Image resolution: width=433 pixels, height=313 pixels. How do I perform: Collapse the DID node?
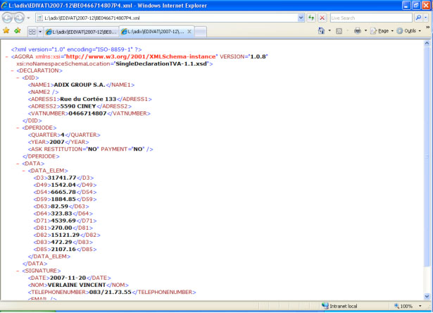(18, 78)
